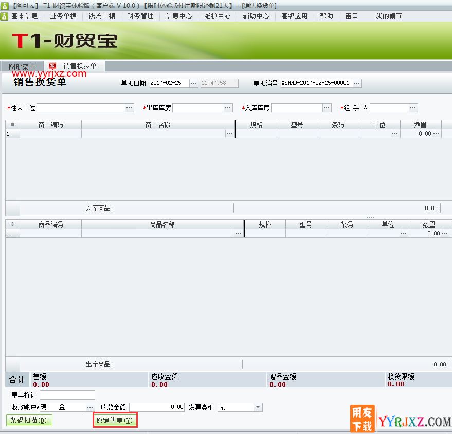452x434 pixels.
Task: Expand the 发票类型 dropdown
Action: pos(258,407)
